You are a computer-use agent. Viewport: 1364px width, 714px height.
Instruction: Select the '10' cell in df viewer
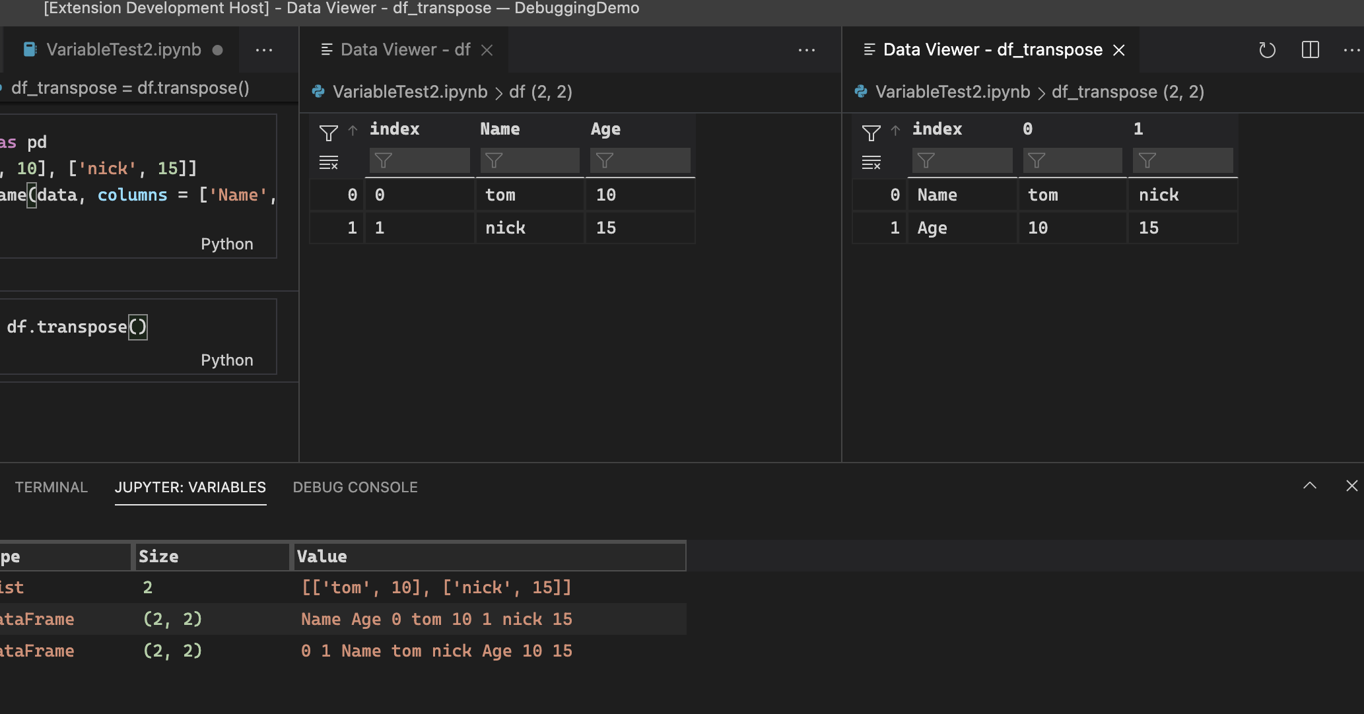coord(640,195)
